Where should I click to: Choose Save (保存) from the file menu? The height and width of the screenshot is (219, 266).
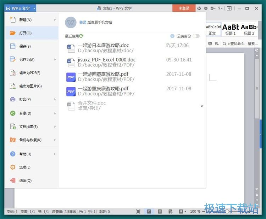coord(32,46)
